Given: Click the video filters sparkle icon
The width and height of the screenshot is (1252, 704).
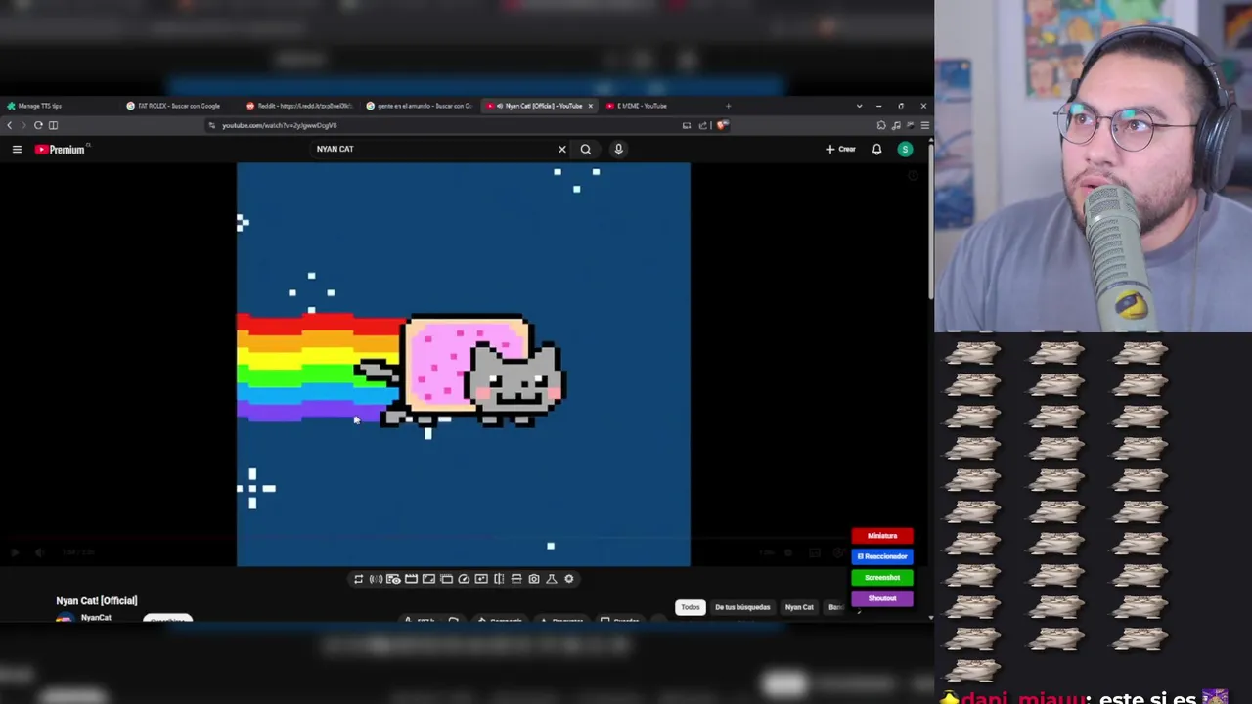Looking at the screenshot, I should (x=481, y=579).
